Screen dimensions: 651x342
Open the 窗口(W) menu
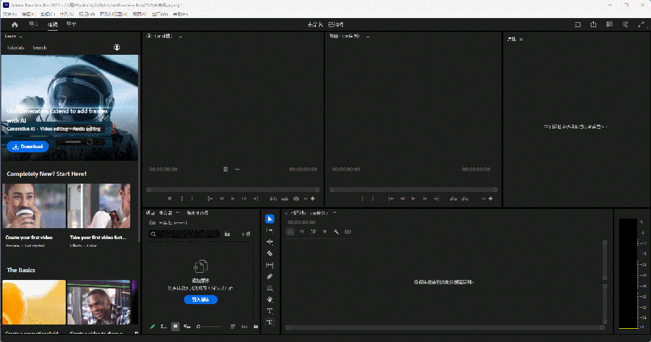pos(160,14)
